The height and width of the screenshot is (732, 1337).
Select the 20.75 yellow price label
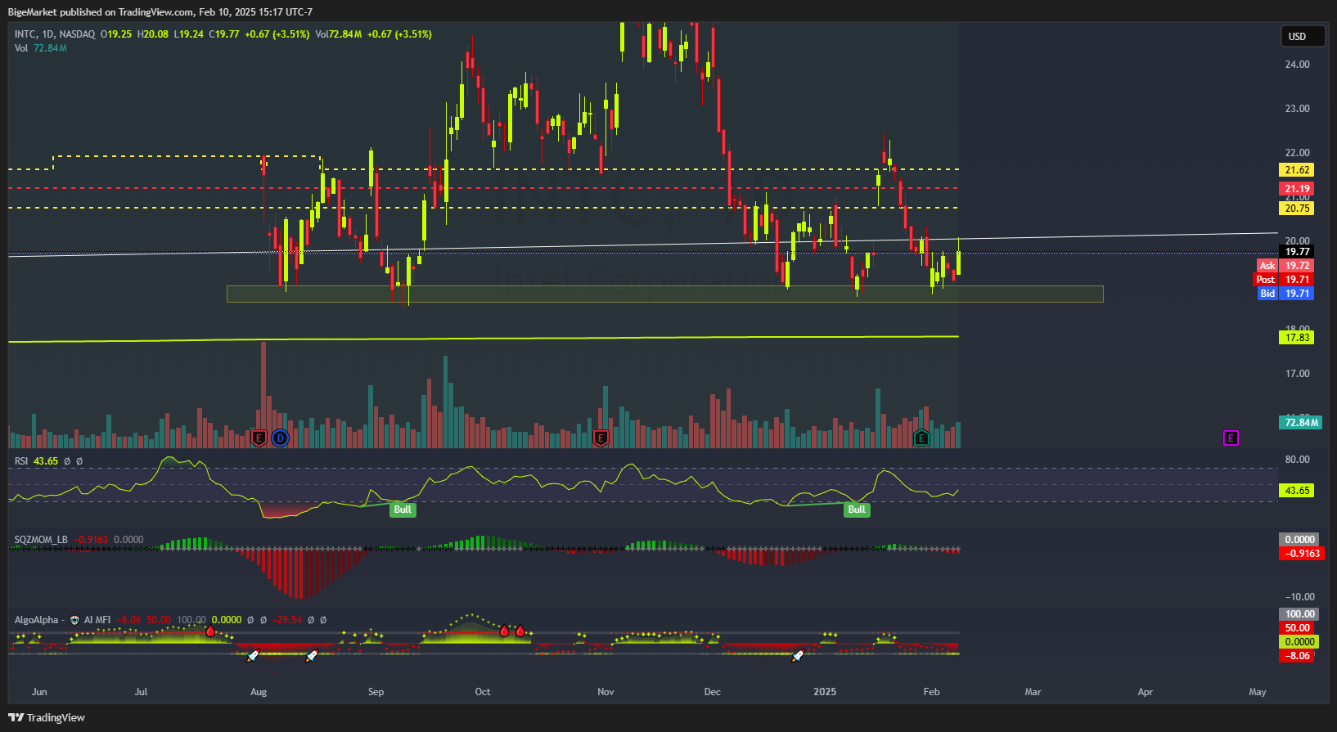[1297, 209]
